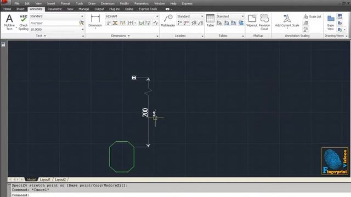Click the dimension Update icon
The height and width of the screenshot is (197, 351).
point(148,23)
